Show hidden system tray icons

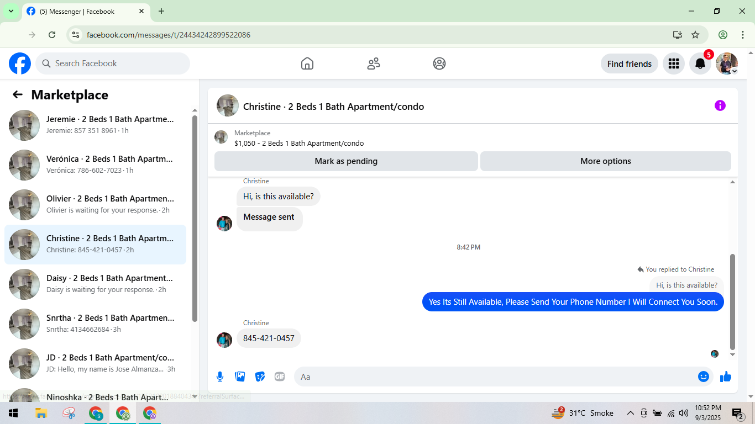(630, 413)
